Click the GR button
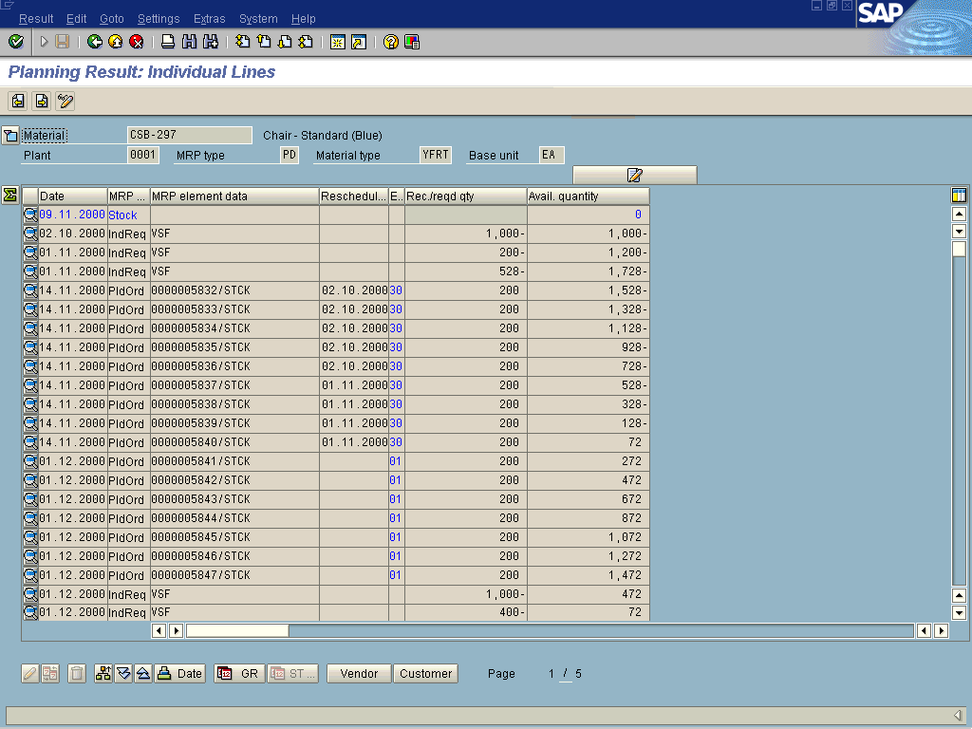972x729 pixels. click(239, 673)
